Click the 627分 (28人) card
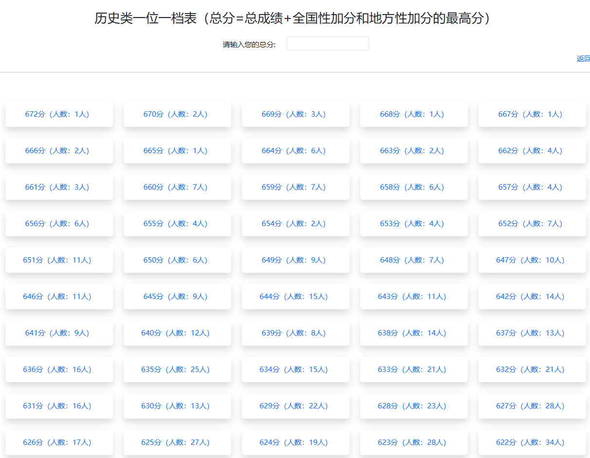 532,406
